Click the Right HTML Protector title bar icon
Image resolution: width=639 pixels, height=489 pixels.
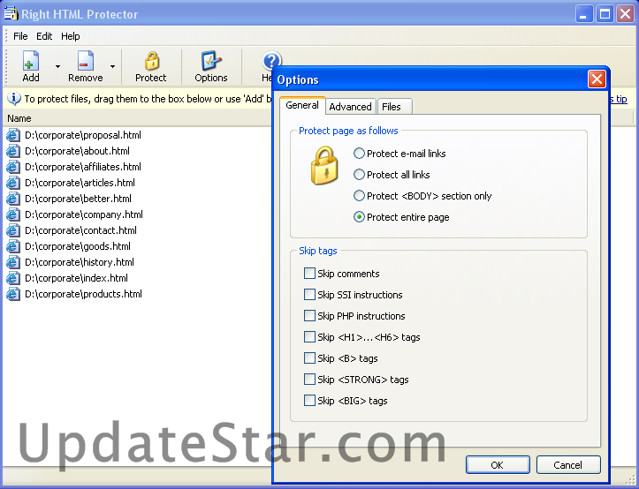pos(11,13)
